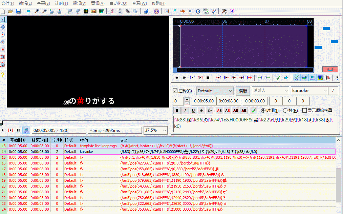Open the 37.5% video zoom dropdown

tap(156, 130)
